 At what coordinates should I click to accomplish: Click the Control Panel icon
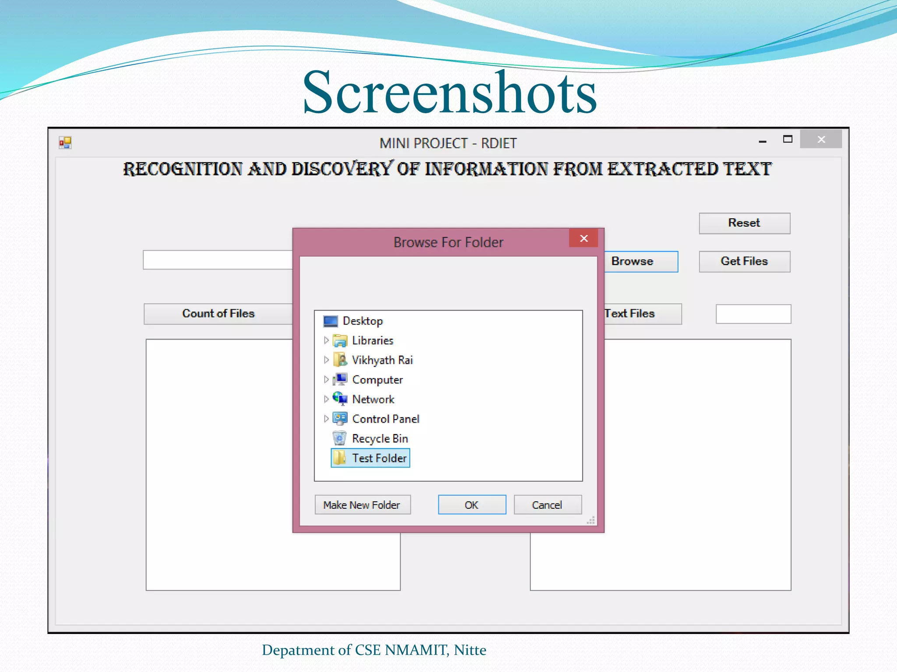[x=340, y=419]
